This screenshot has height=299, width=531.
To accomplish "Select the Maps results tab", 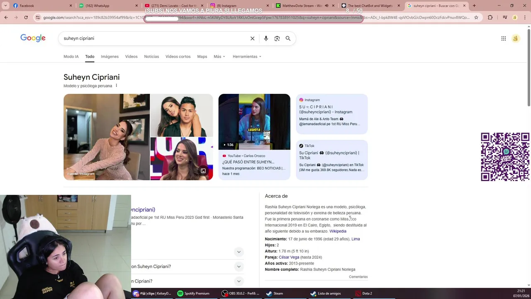I will (x=202, y=56).
